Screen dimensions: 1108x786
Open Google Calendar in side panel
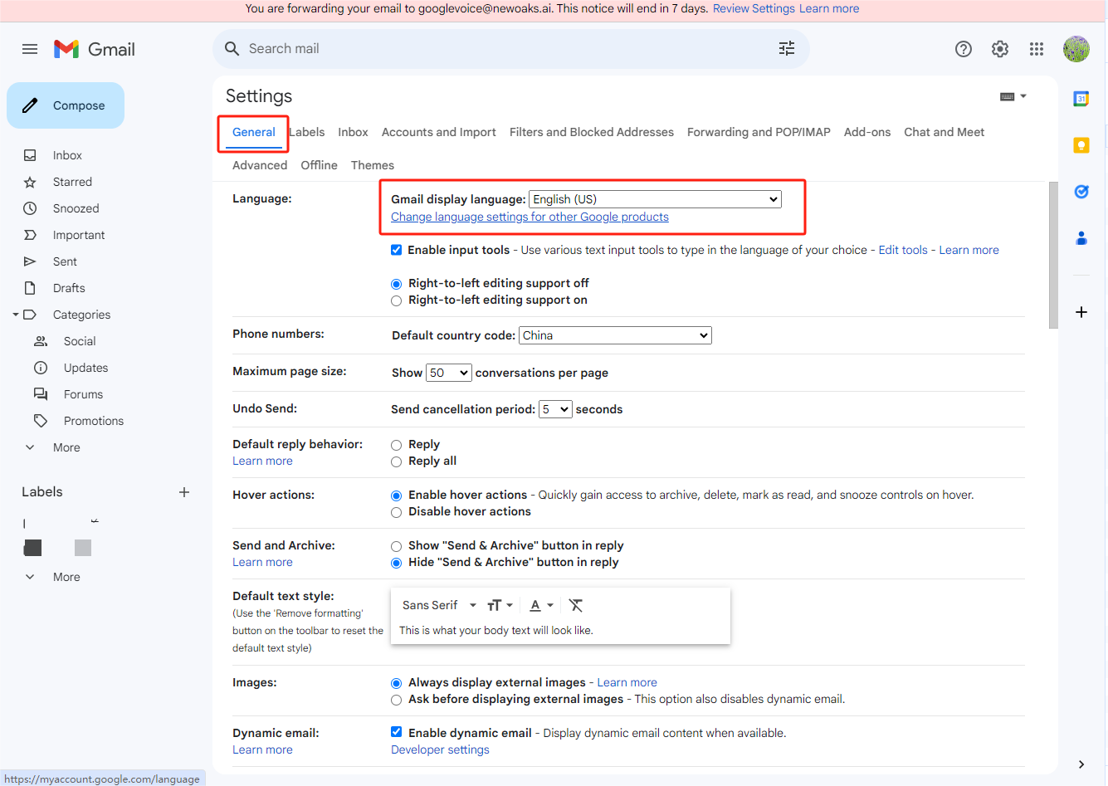click(1081, 99)
